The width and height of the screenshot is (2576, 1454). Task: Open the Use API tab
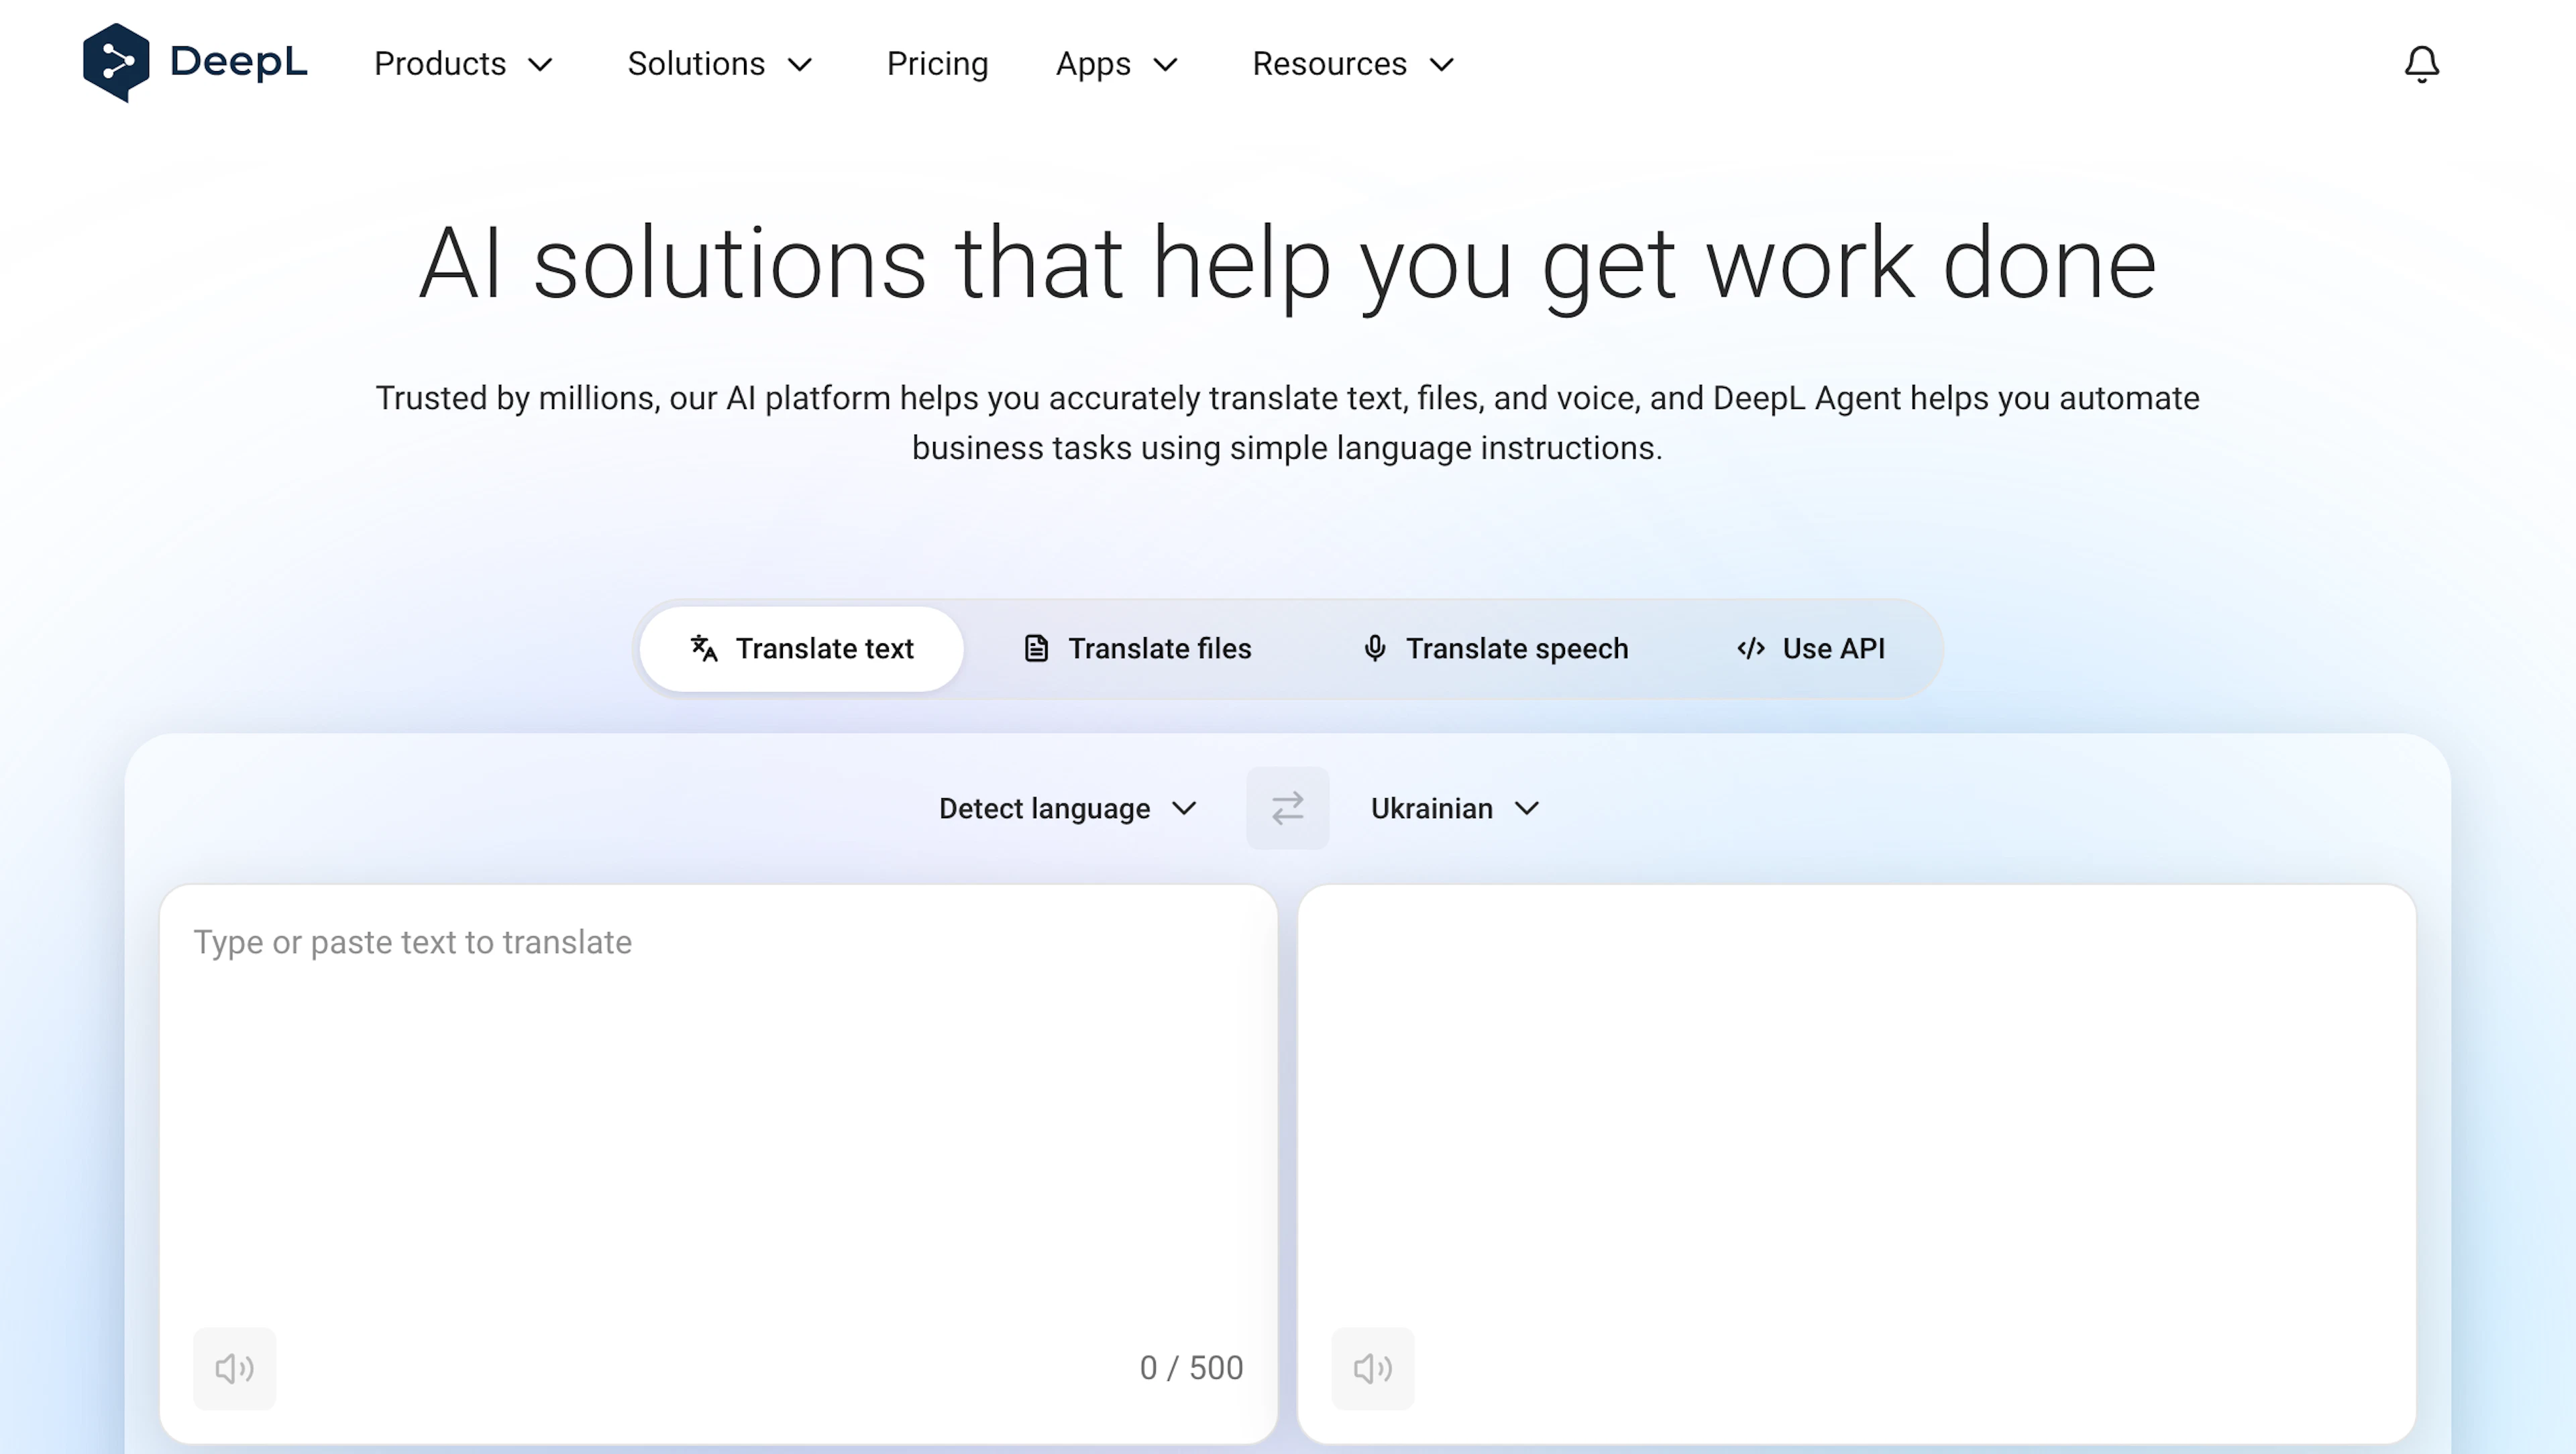point(1810,648)
